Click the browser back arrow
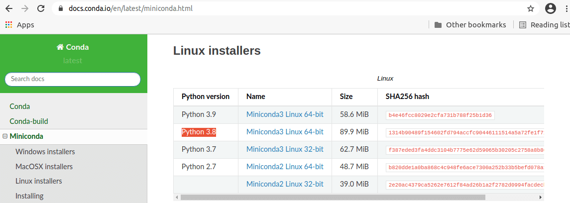Screen dimensions: 570x203 [x=9, y=9]
